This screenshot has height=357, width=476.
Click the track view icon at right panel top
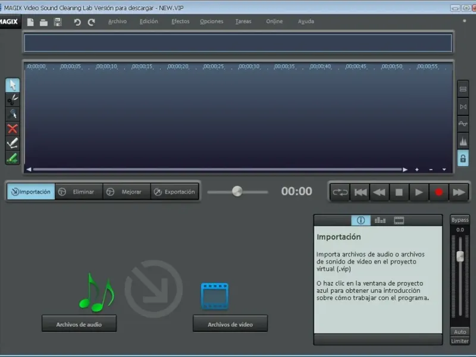pos(463,89)
